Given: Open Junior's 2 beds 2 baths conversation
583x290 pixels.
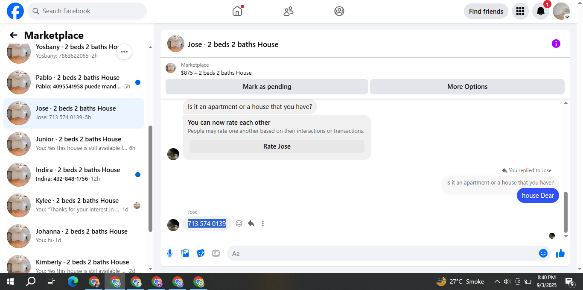Looking at the screenshot, I should (x=73, y=144).
